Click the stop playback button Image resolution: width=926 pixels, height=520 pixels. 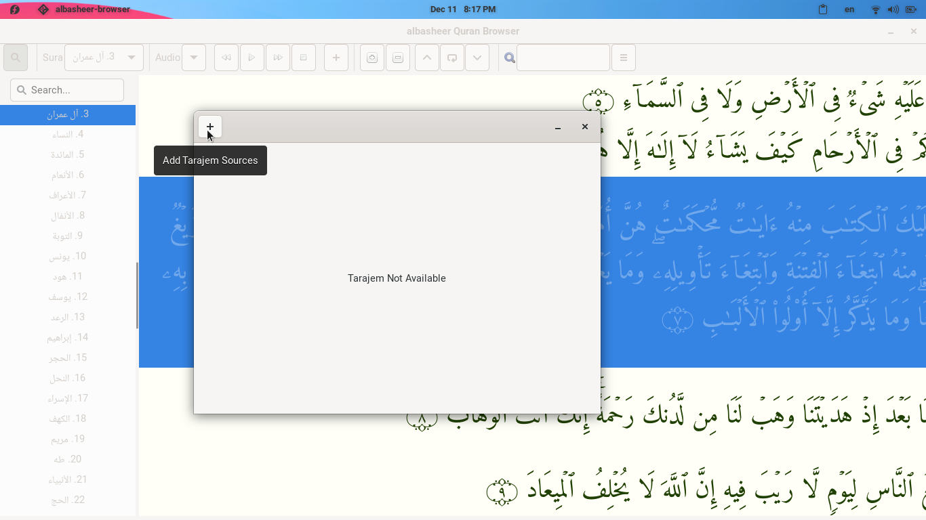click(304, 58)
